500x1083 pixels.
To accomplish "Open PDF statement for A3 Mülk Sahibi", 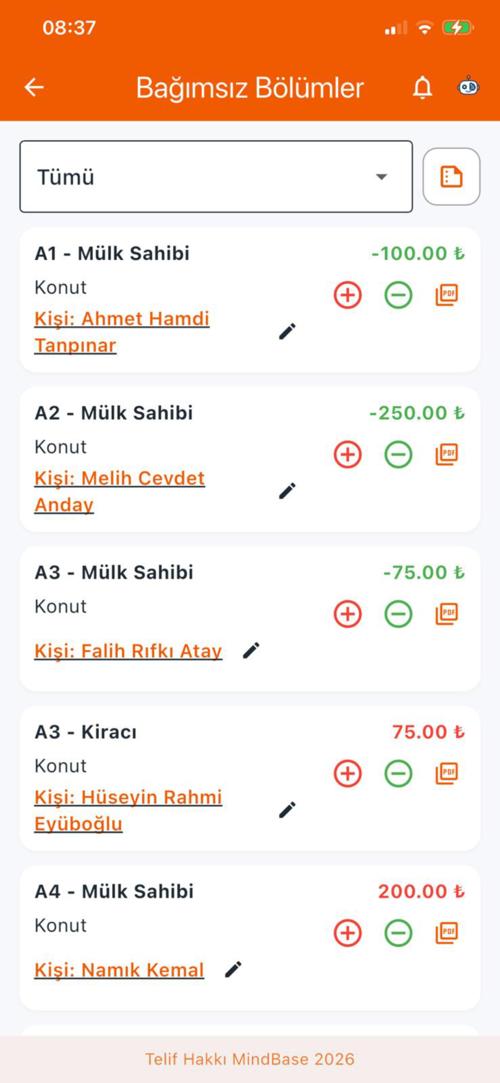I will 446,614.
